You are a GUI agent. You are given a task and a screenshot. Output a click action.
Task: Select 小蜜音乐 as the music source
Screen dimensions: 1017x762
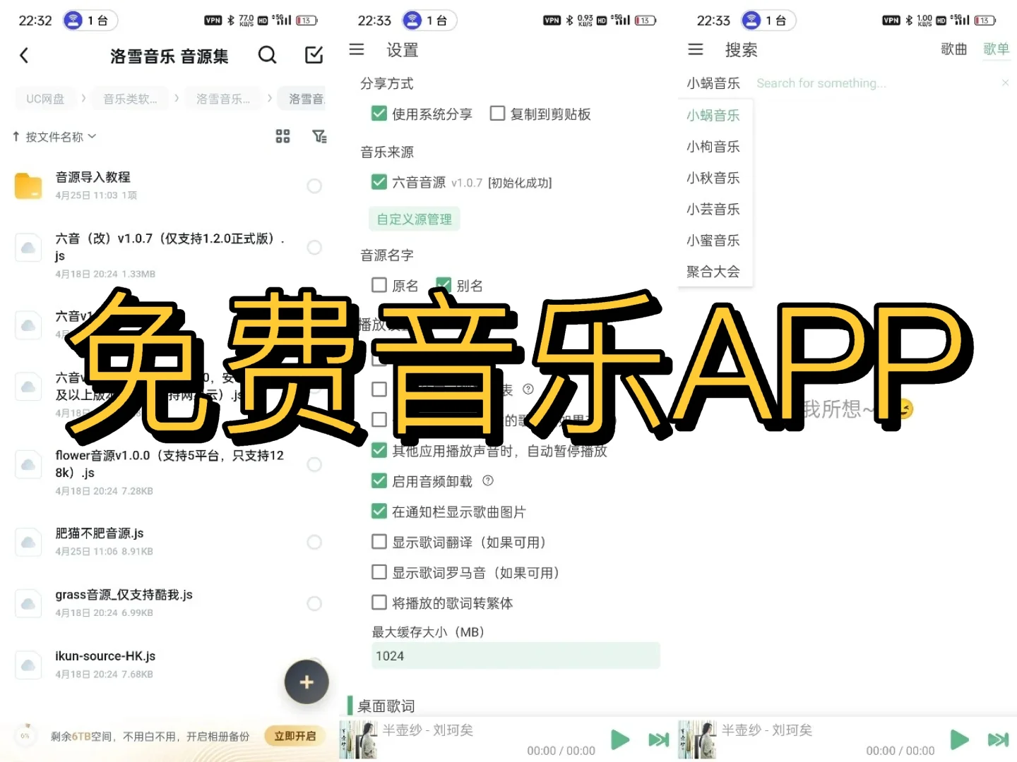point(713,240)
